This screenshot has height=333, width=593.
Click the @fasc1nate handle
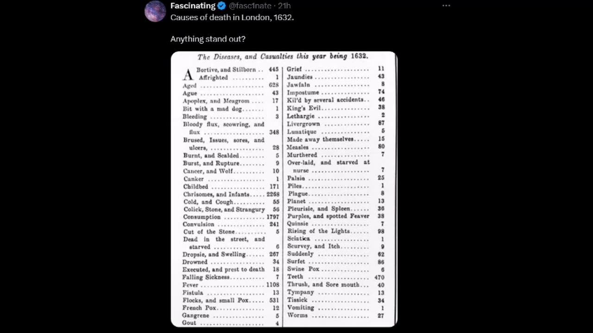250,6
